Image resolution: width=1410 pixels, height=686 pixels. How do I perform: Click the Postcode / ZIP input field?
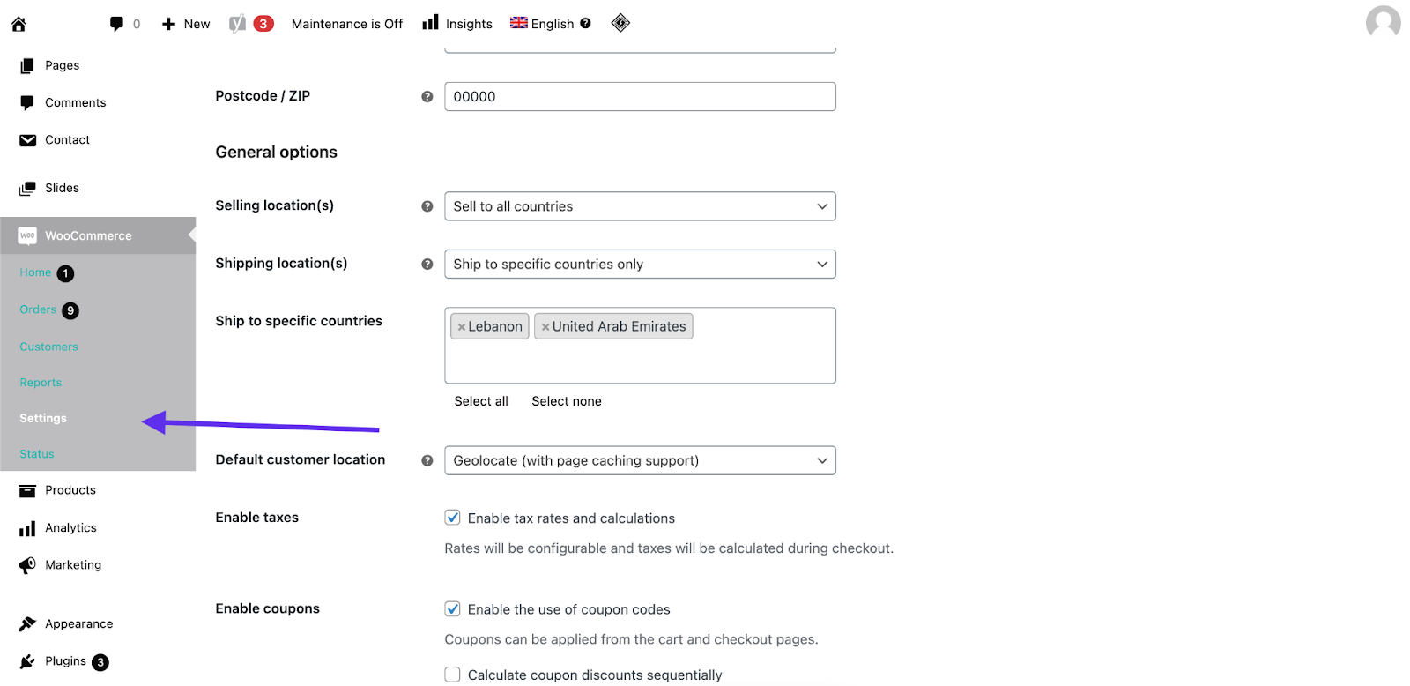[640, 97]
